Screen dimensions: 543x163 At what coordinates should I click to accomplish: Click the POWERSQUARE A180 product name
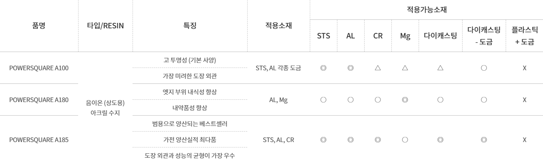(x=39, y=100)
